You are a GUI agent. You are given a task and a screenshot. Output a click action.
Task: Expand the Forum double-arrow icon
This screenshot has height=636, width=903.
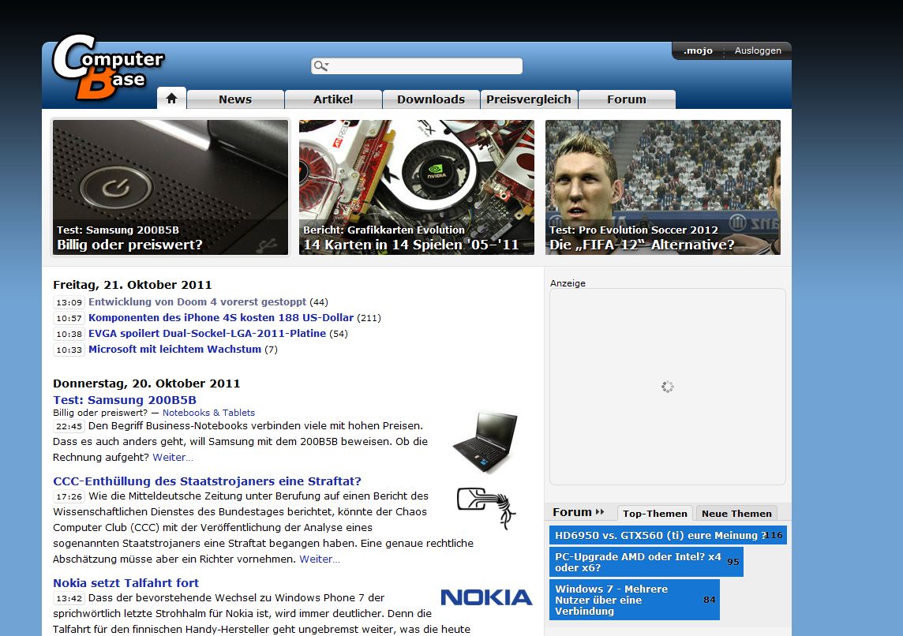pos(600,511)
